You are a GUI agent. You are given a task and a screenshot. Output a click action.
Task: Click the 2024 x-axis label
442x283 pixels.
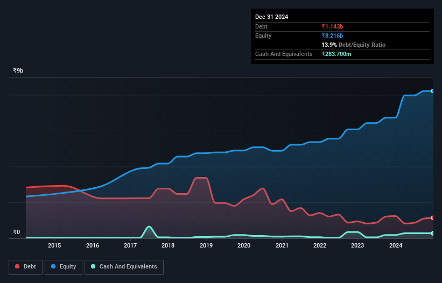point(396,245)
